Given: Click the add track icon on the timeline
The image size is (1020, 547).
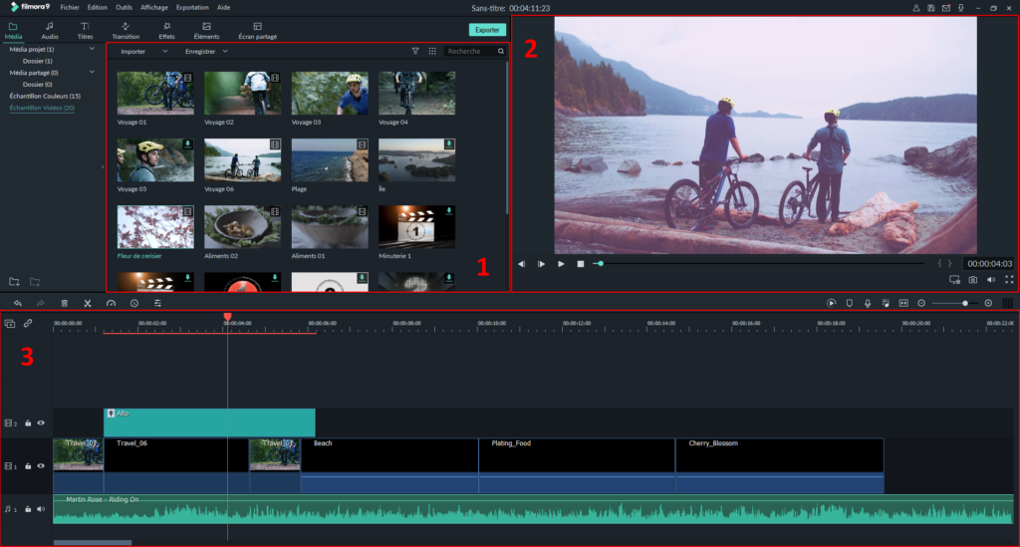Looking at the screenshot, I should point(10,323).
